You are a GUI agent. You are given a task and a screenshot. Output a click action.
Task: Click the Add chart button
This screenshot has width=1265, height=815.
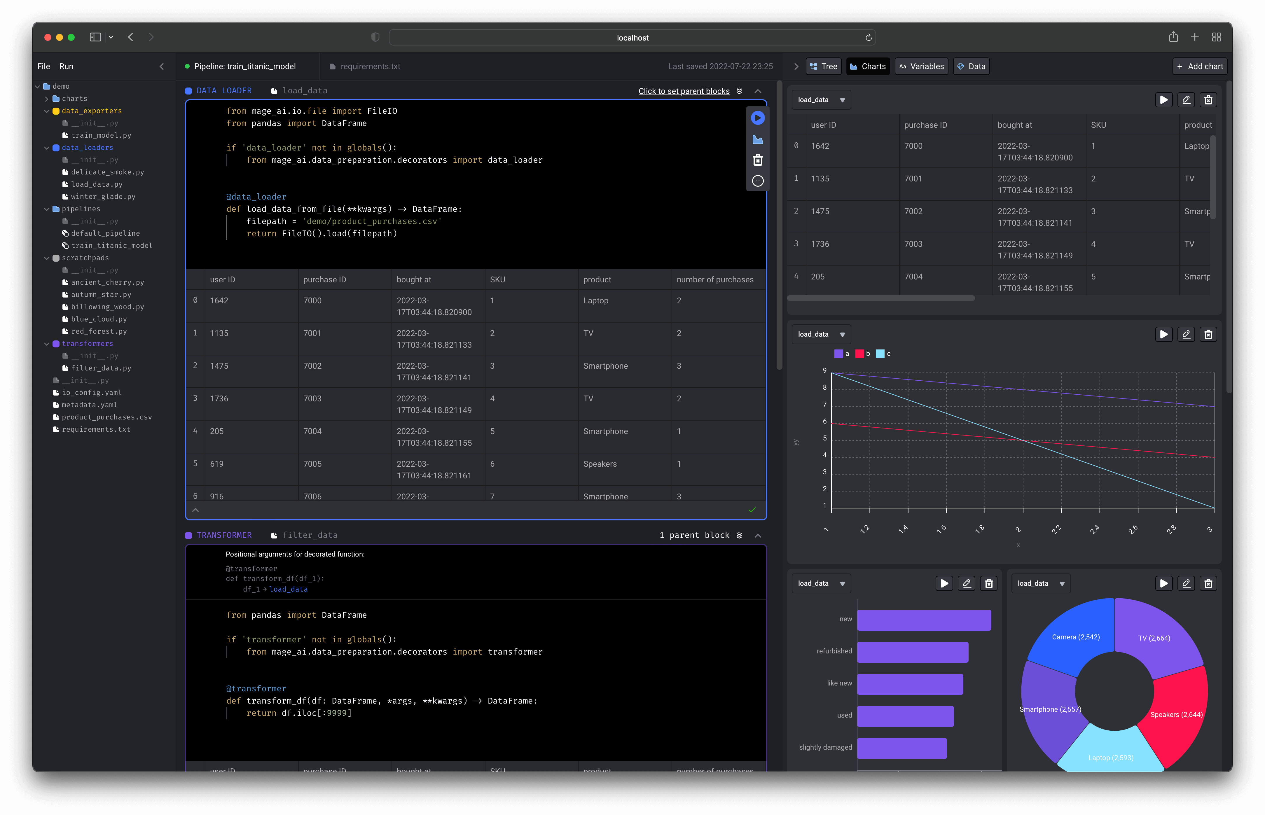tap(1199, 66)
